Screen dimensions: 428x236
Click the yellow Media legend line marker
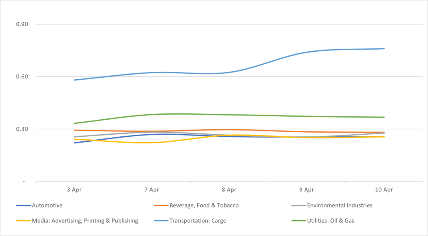coord(23,221)
